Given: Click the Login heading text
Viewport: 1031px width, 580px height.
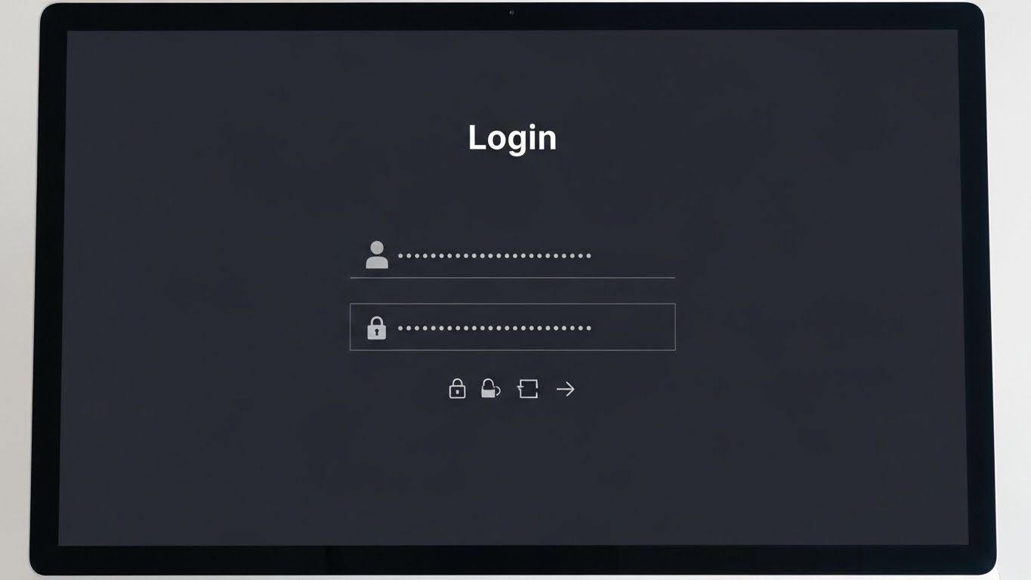Looking at the screenshot, I should 512,137.
